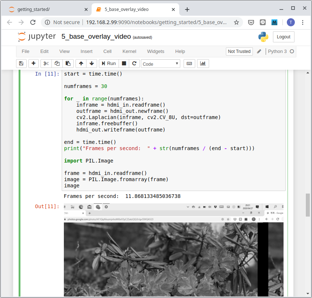Switch to the getting_started/ browser tab

click(46, 9)
